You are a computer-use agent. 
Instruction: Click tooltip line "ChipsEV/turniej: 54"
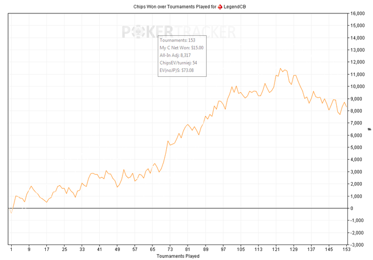click(x=179, y=62)
